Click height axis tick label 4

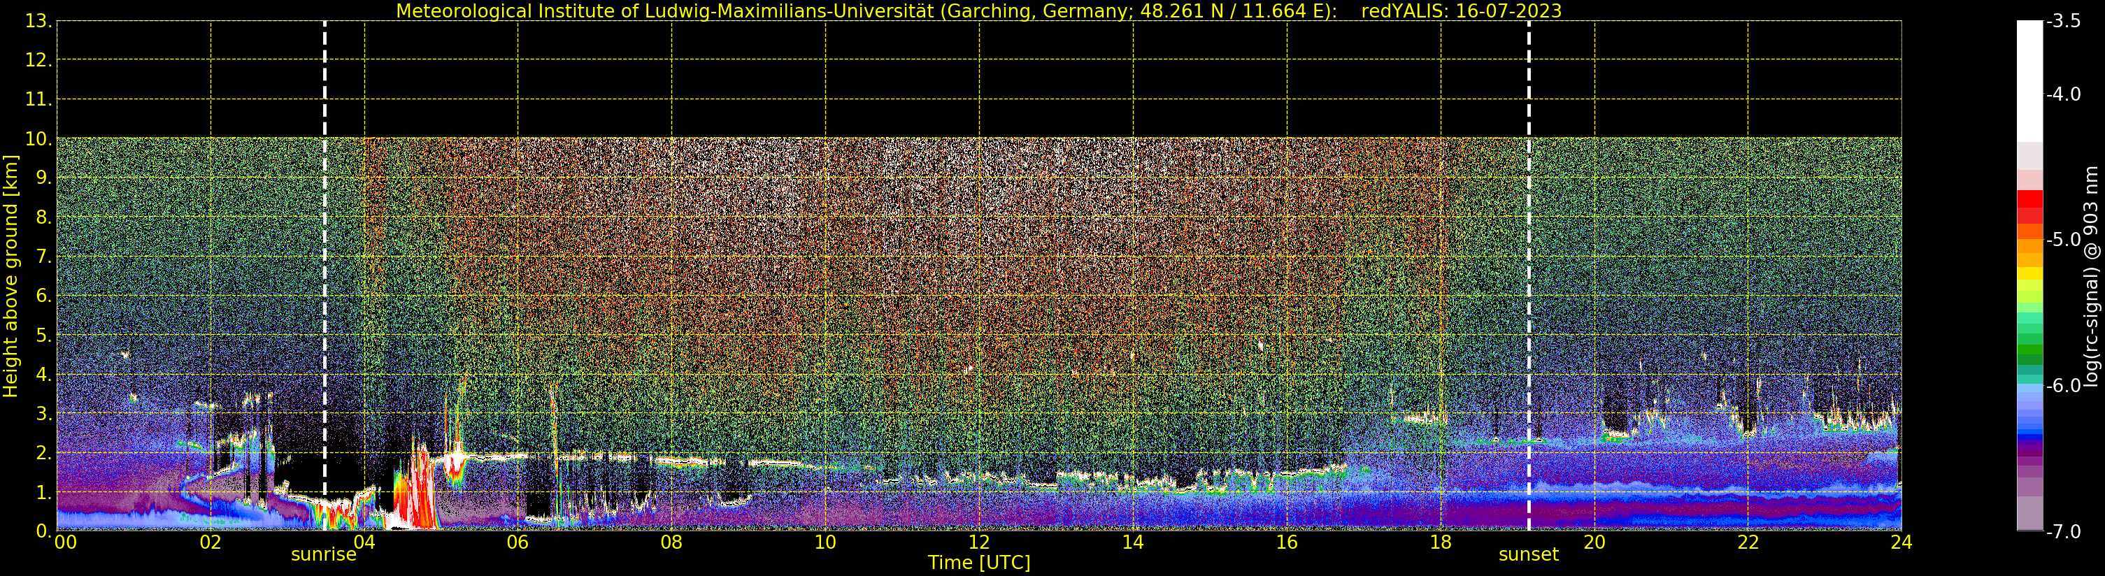click(43, 374)
